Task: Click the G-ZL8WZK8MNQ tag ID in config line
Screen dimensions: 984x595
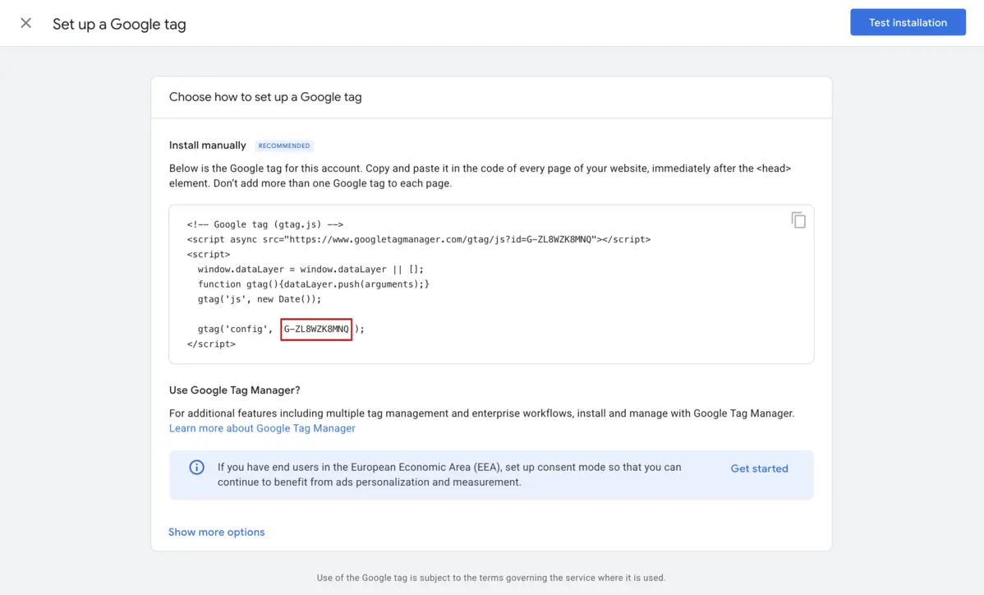Action: click(x=316, y=329)
